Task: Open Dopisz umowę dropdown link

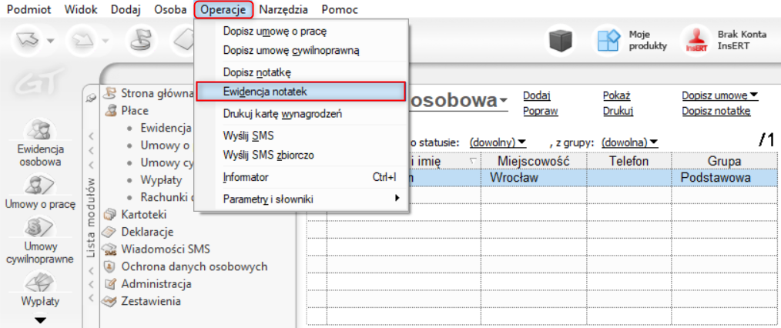Action: [x=719, y=95]
